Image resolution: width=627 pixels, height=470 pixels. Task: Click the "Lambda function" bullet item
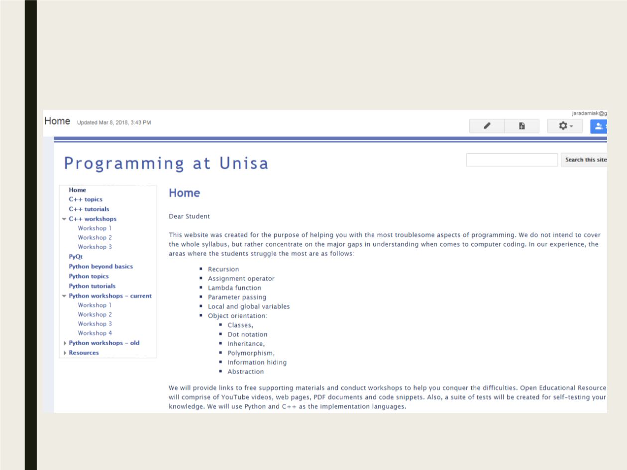tap(234, 288)
